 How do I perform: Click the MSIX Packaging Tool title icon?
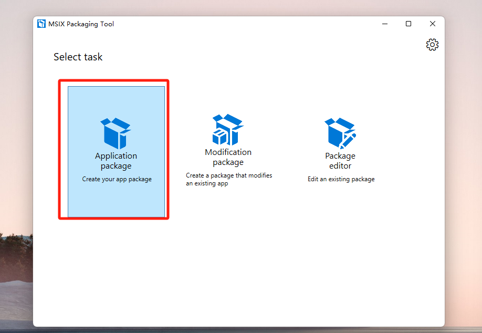coord(41,24)
